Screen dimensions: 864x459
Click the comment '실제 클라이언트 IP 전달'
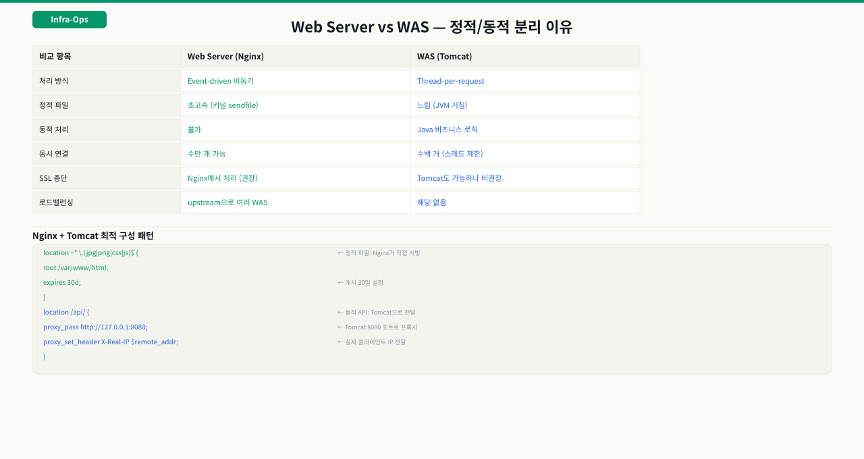click(x=375, y=342)
